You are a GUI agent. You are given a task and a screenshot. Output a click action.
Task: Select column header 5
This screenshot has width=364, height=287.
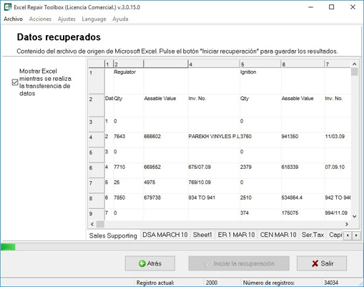click(260, 64)
